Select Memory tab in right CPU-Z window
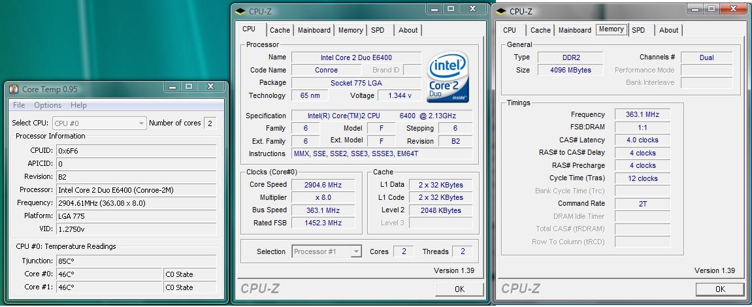 pyautogui.click(x=612, y=29)
